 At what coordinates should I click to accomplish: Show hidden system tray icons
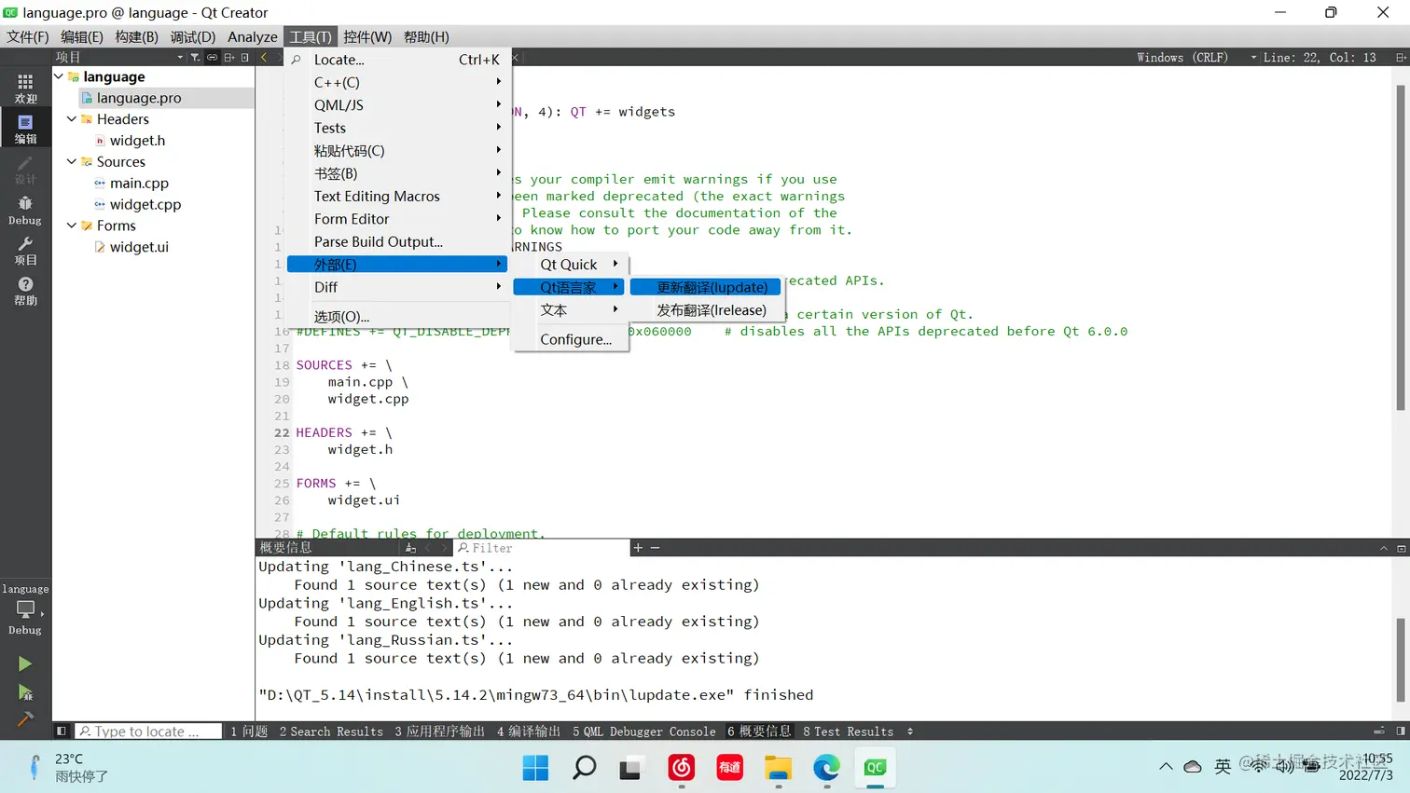click(1166, 767)
